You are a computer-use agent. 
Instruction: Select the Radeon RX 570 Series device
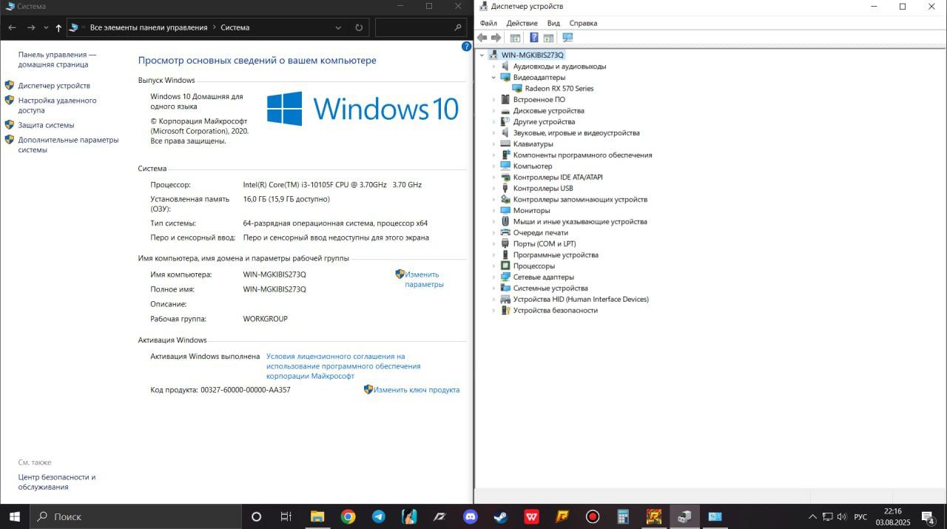coord(559,89)
